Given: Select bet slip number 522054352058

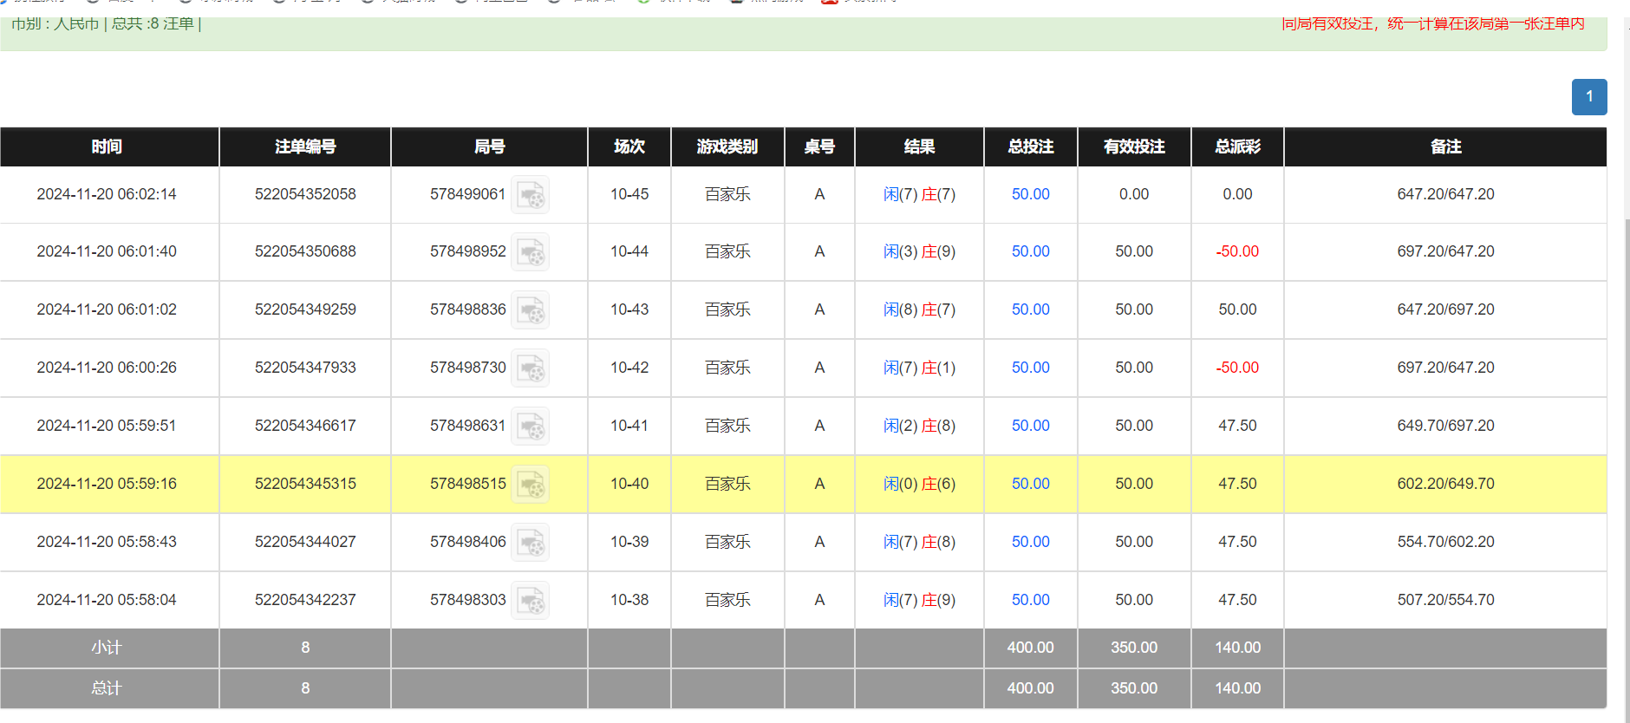Looking at the screenshot, I should [x=305, y=194].
